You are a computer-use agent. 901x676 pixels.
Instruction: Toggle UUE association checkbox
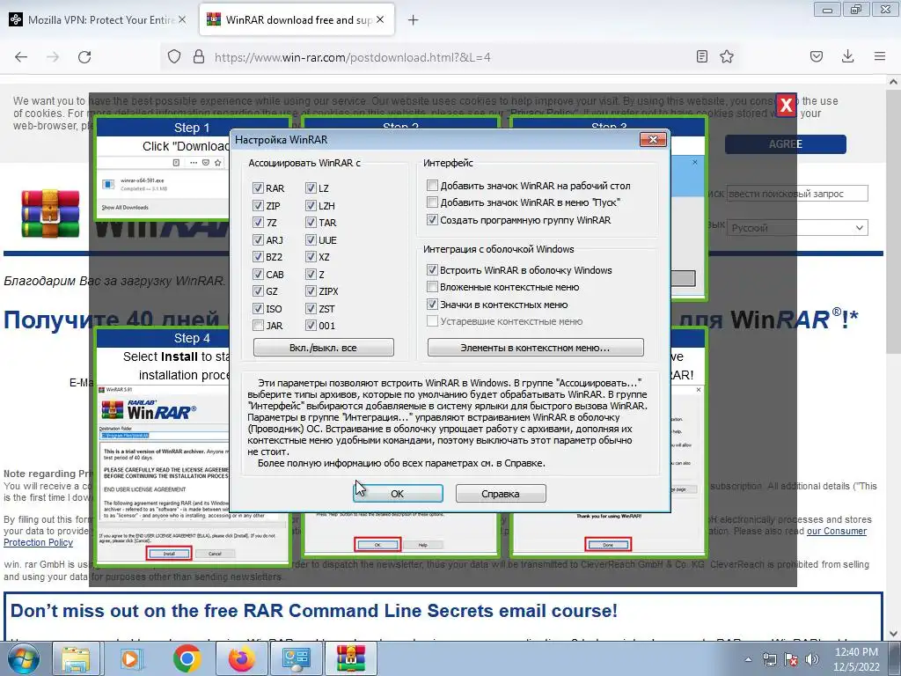311,239
